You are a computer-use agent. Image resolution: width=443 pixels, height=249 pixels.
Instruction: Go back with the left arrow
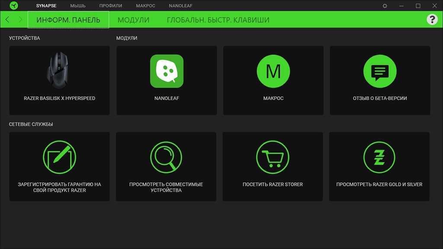click(7, 20)
